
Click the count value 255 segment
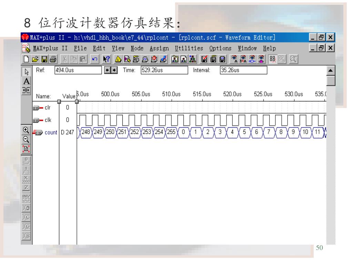coord(171,132)
